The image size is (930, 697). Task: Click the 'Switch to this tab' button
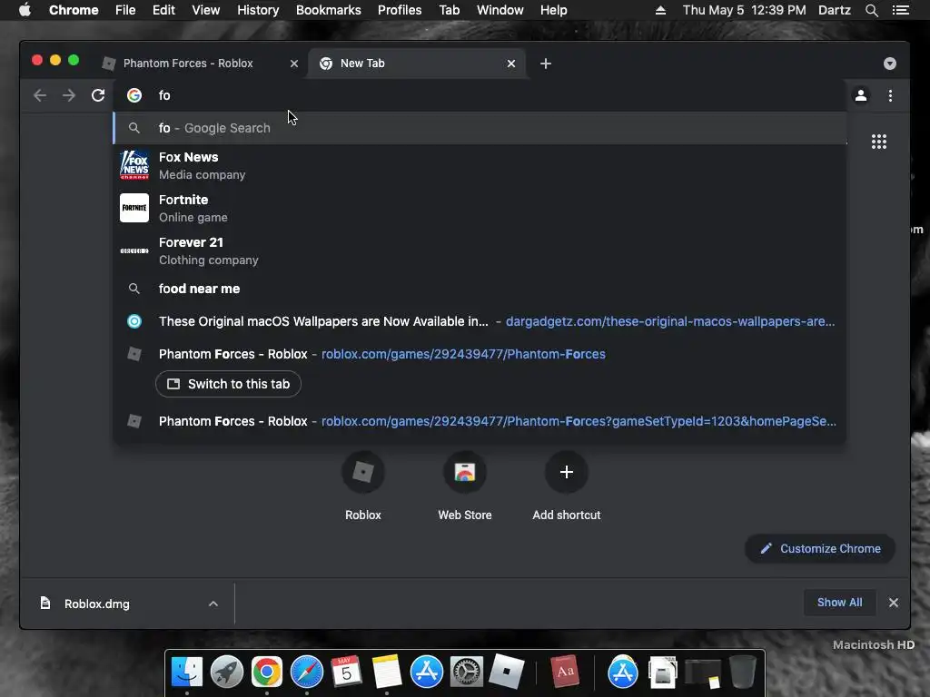[x=228, y=384]
